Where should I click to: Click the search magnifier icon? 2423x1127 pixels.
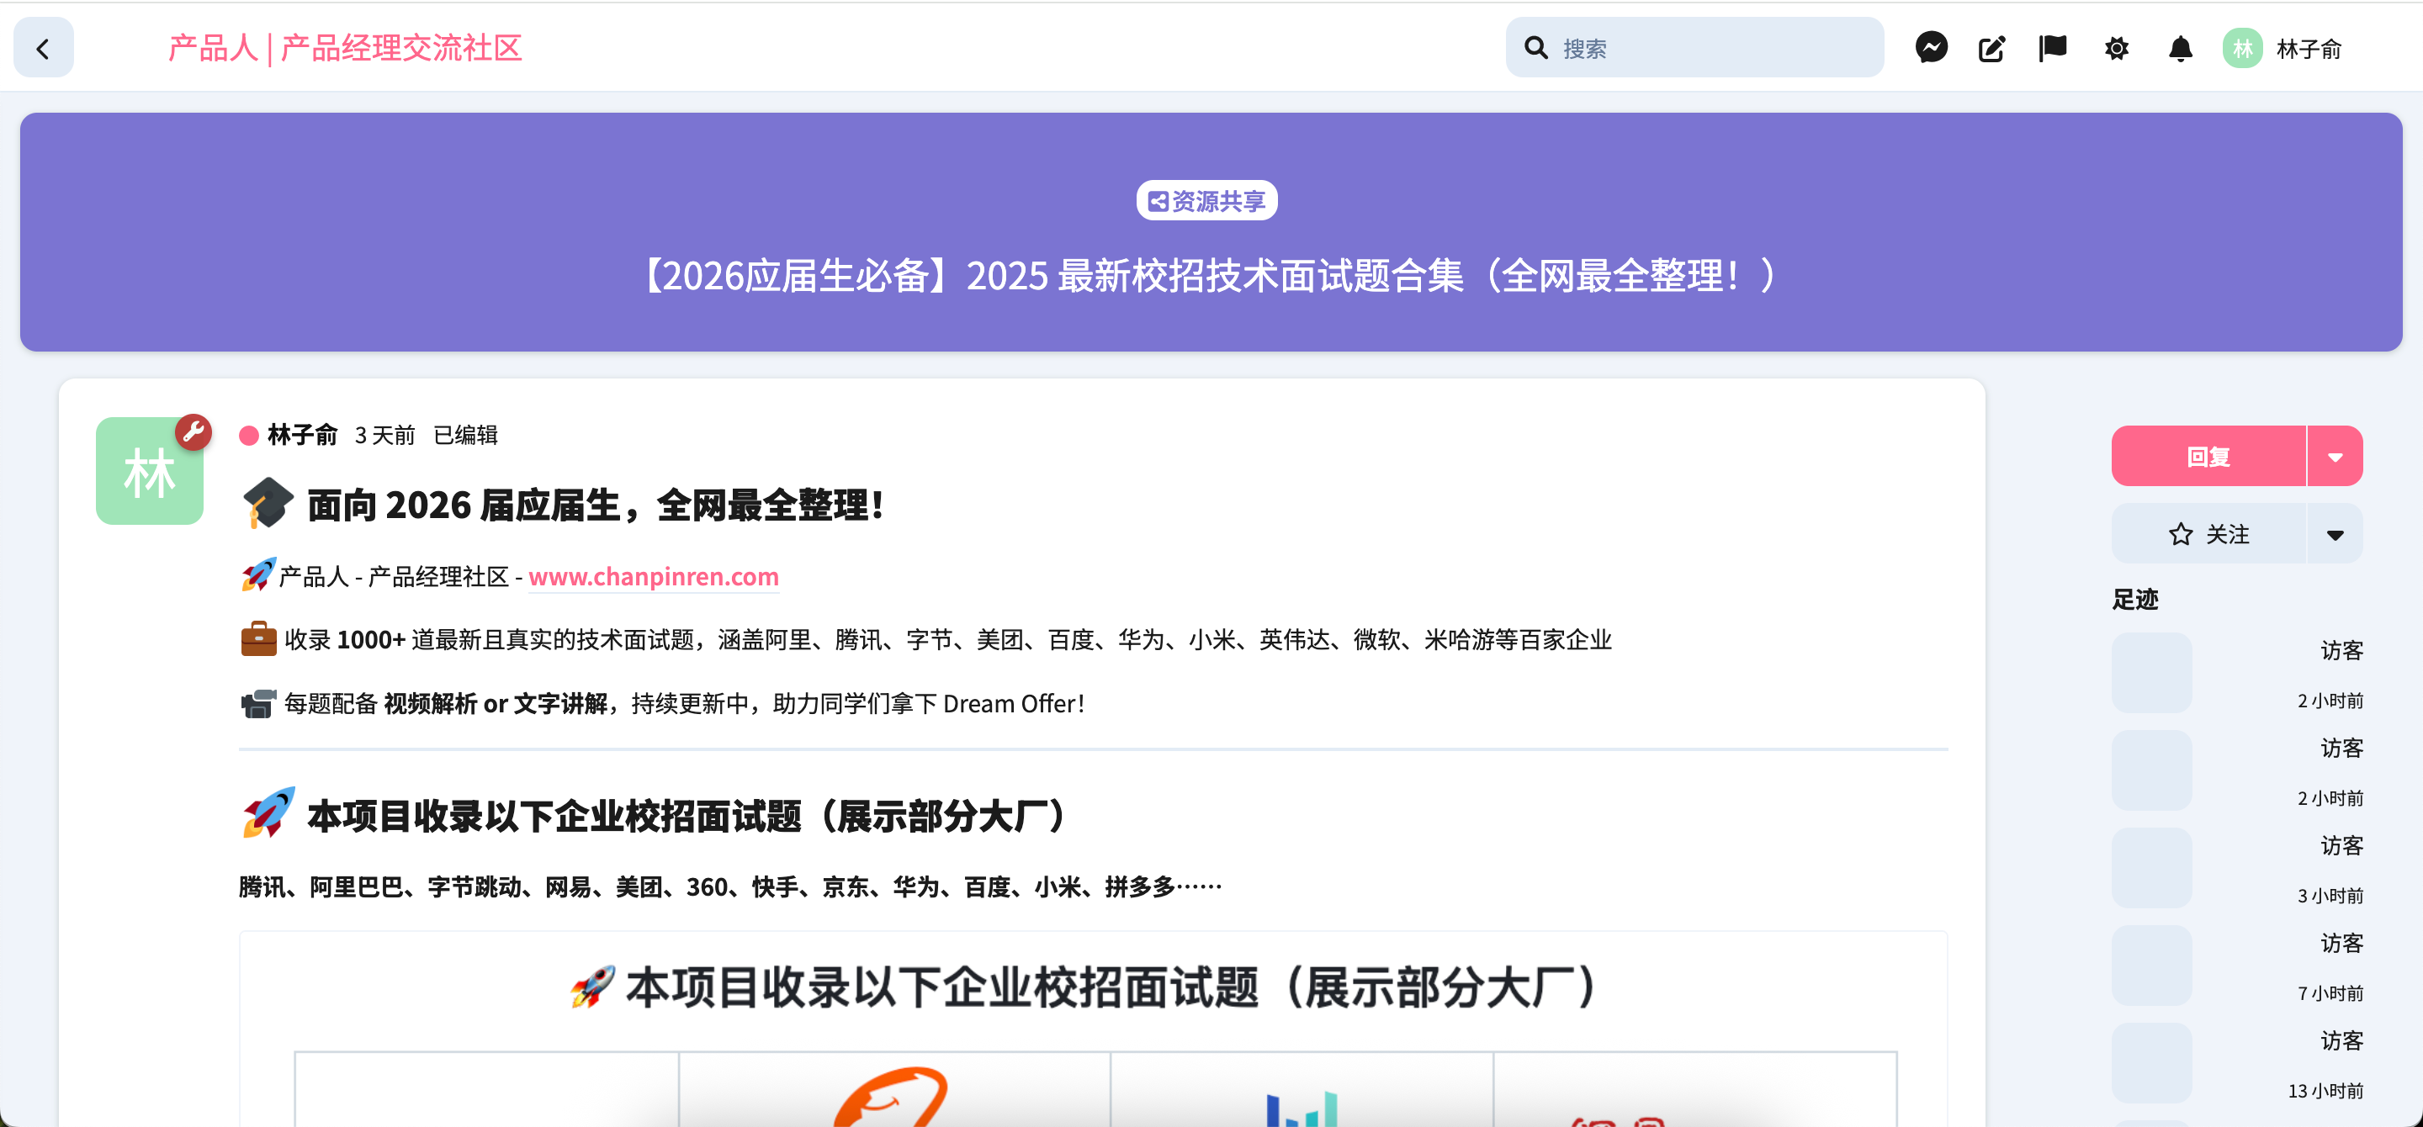[x=1536, y=48]
